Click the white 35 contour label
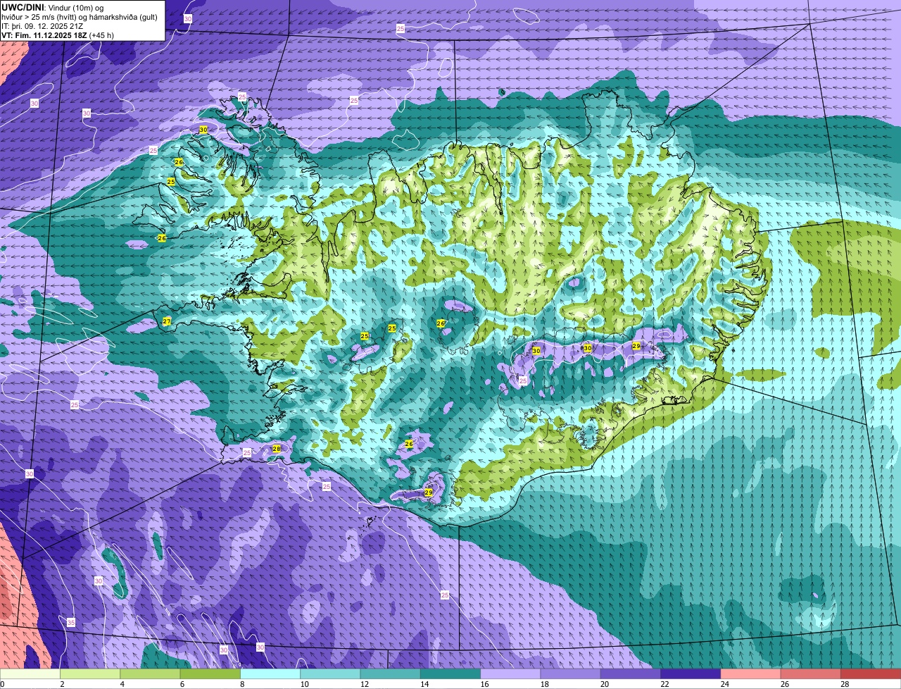901x689 pixels. point(71,623)
